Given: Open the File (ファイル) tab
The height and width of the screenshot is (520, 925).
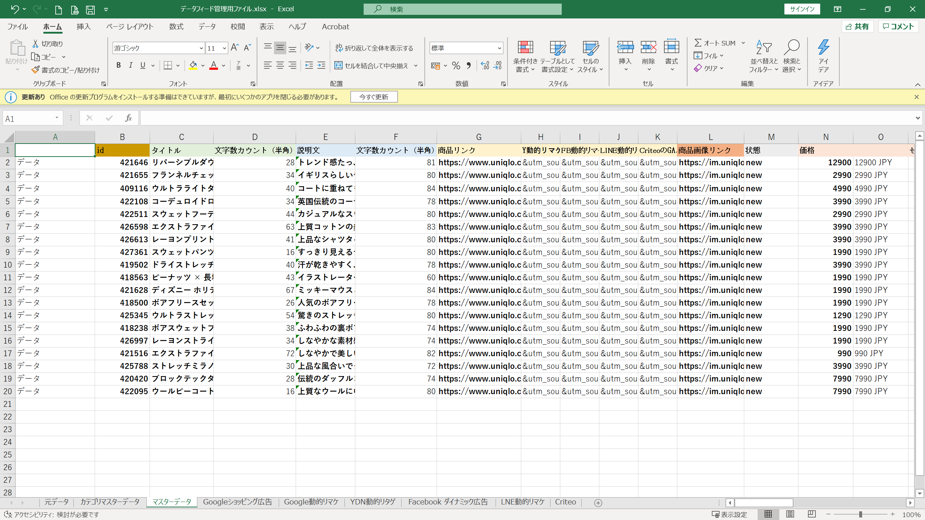Looking at the screenshot, I should [17, 27].
